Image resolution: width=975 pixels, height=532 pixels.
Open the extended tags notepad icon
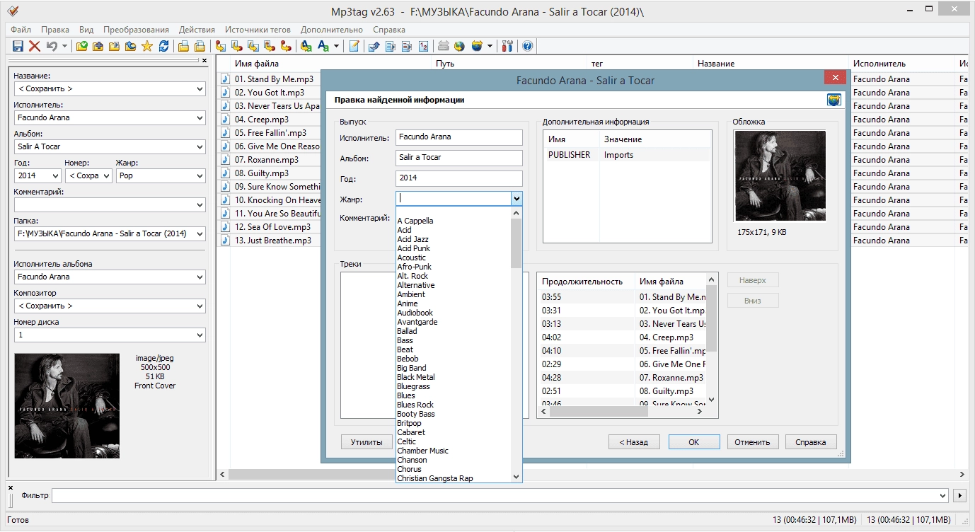click(x=354, y=46)
